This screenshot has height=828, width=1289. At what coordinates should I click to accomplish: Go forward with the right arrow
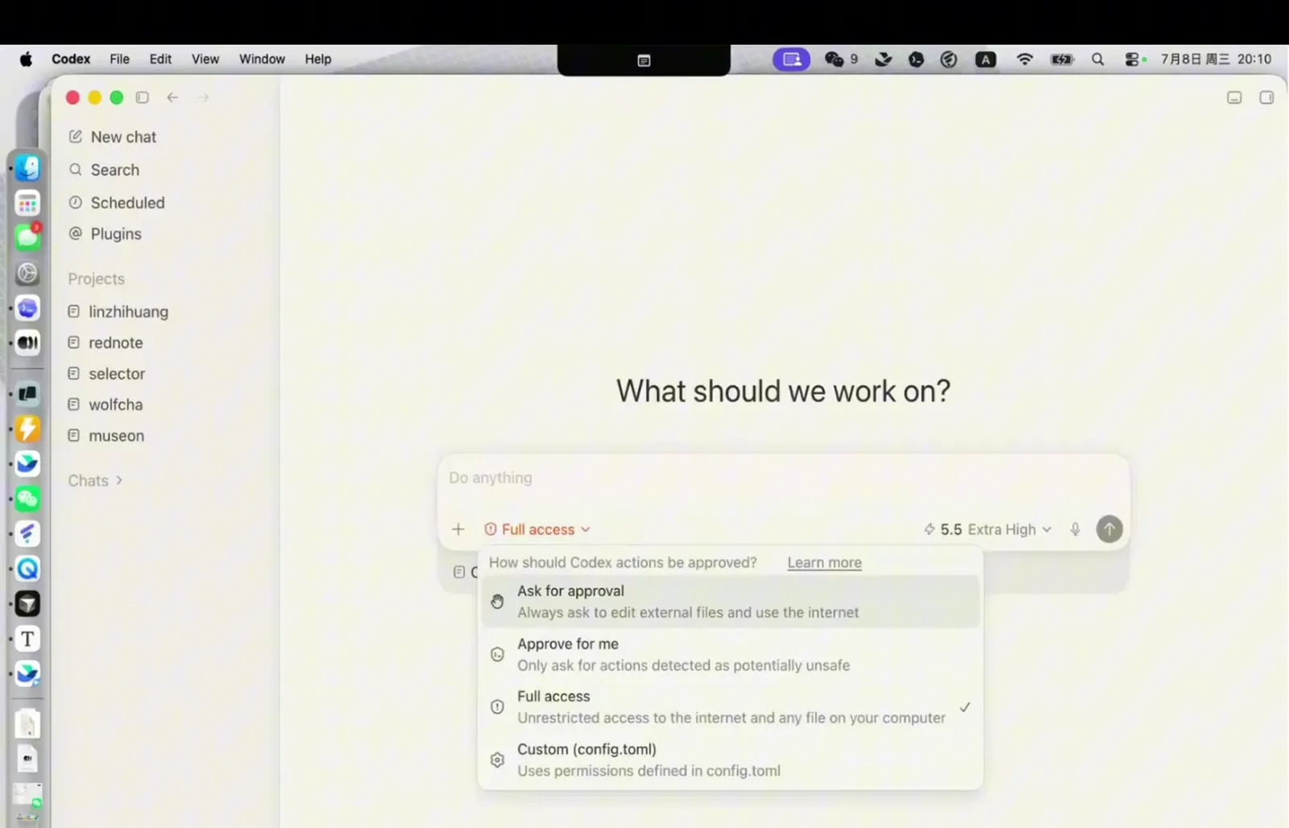204,97
